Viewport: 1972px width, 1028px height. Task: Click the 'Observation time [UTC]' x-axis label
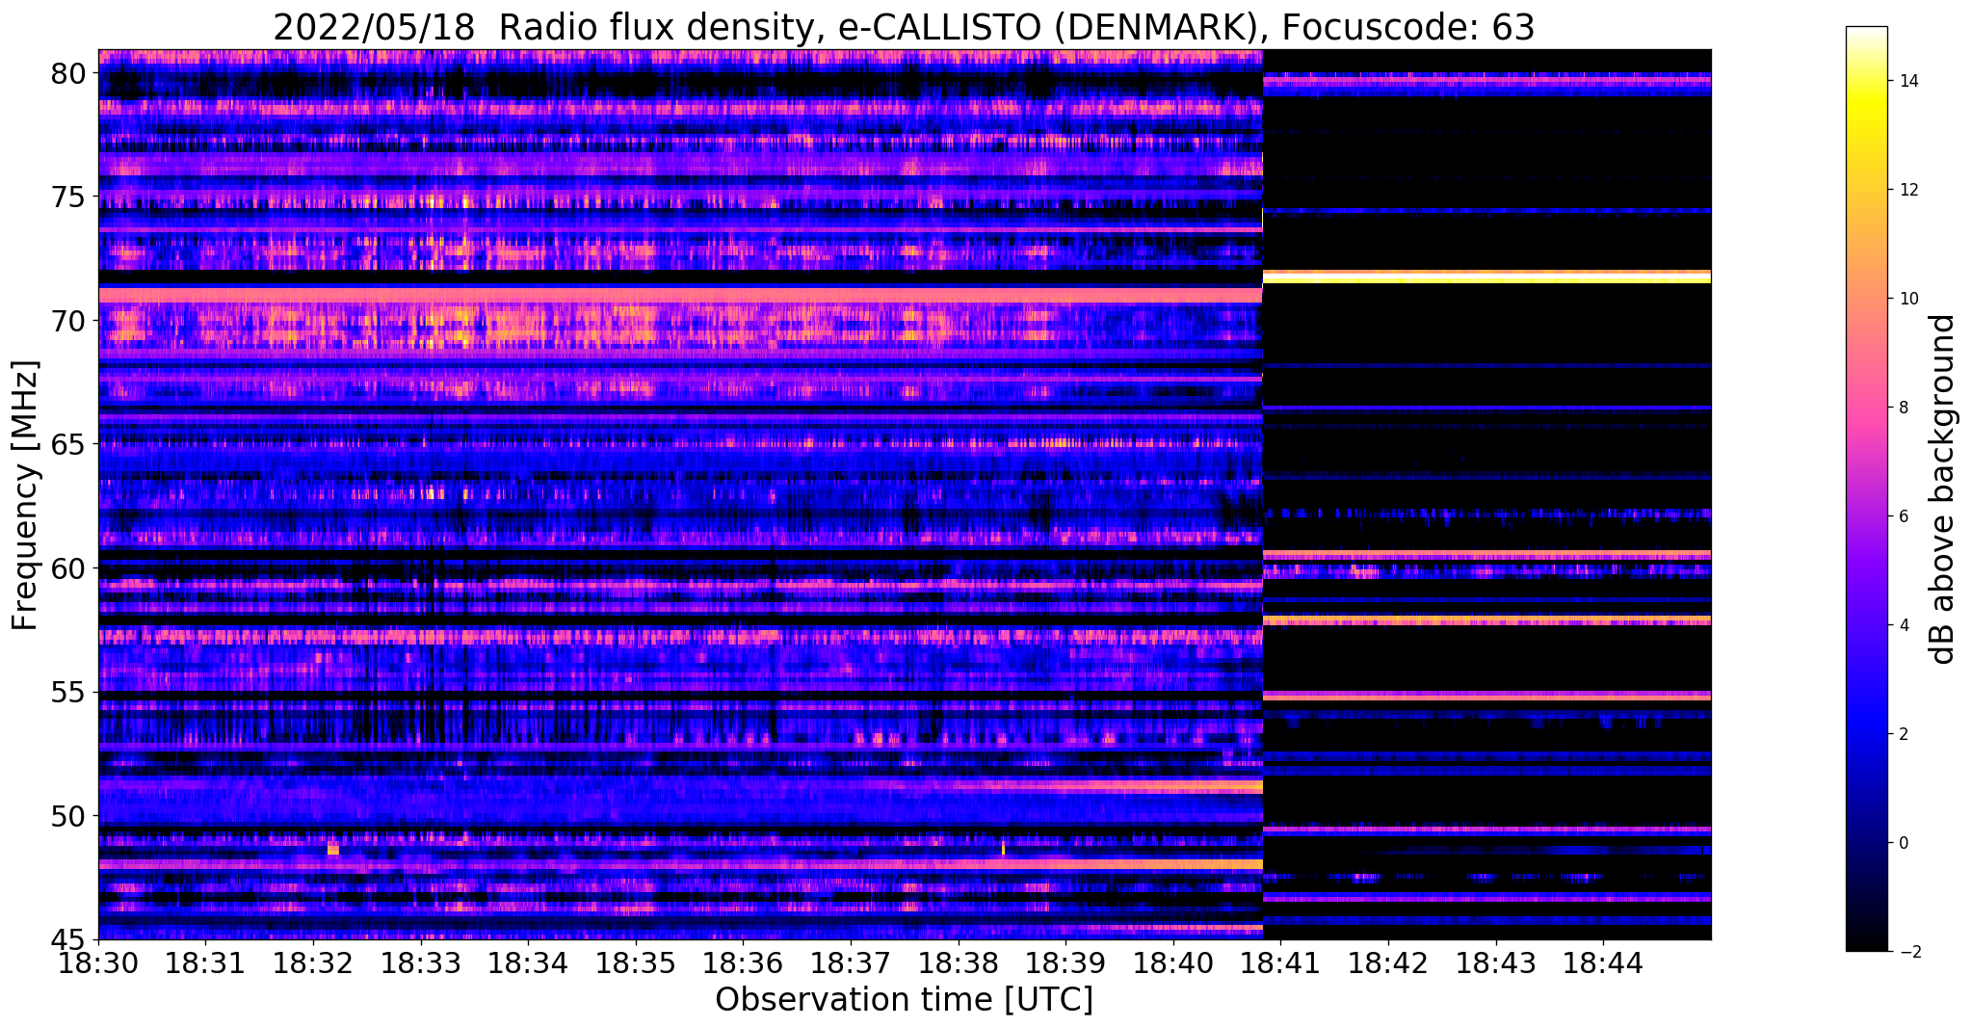[904, 999]
